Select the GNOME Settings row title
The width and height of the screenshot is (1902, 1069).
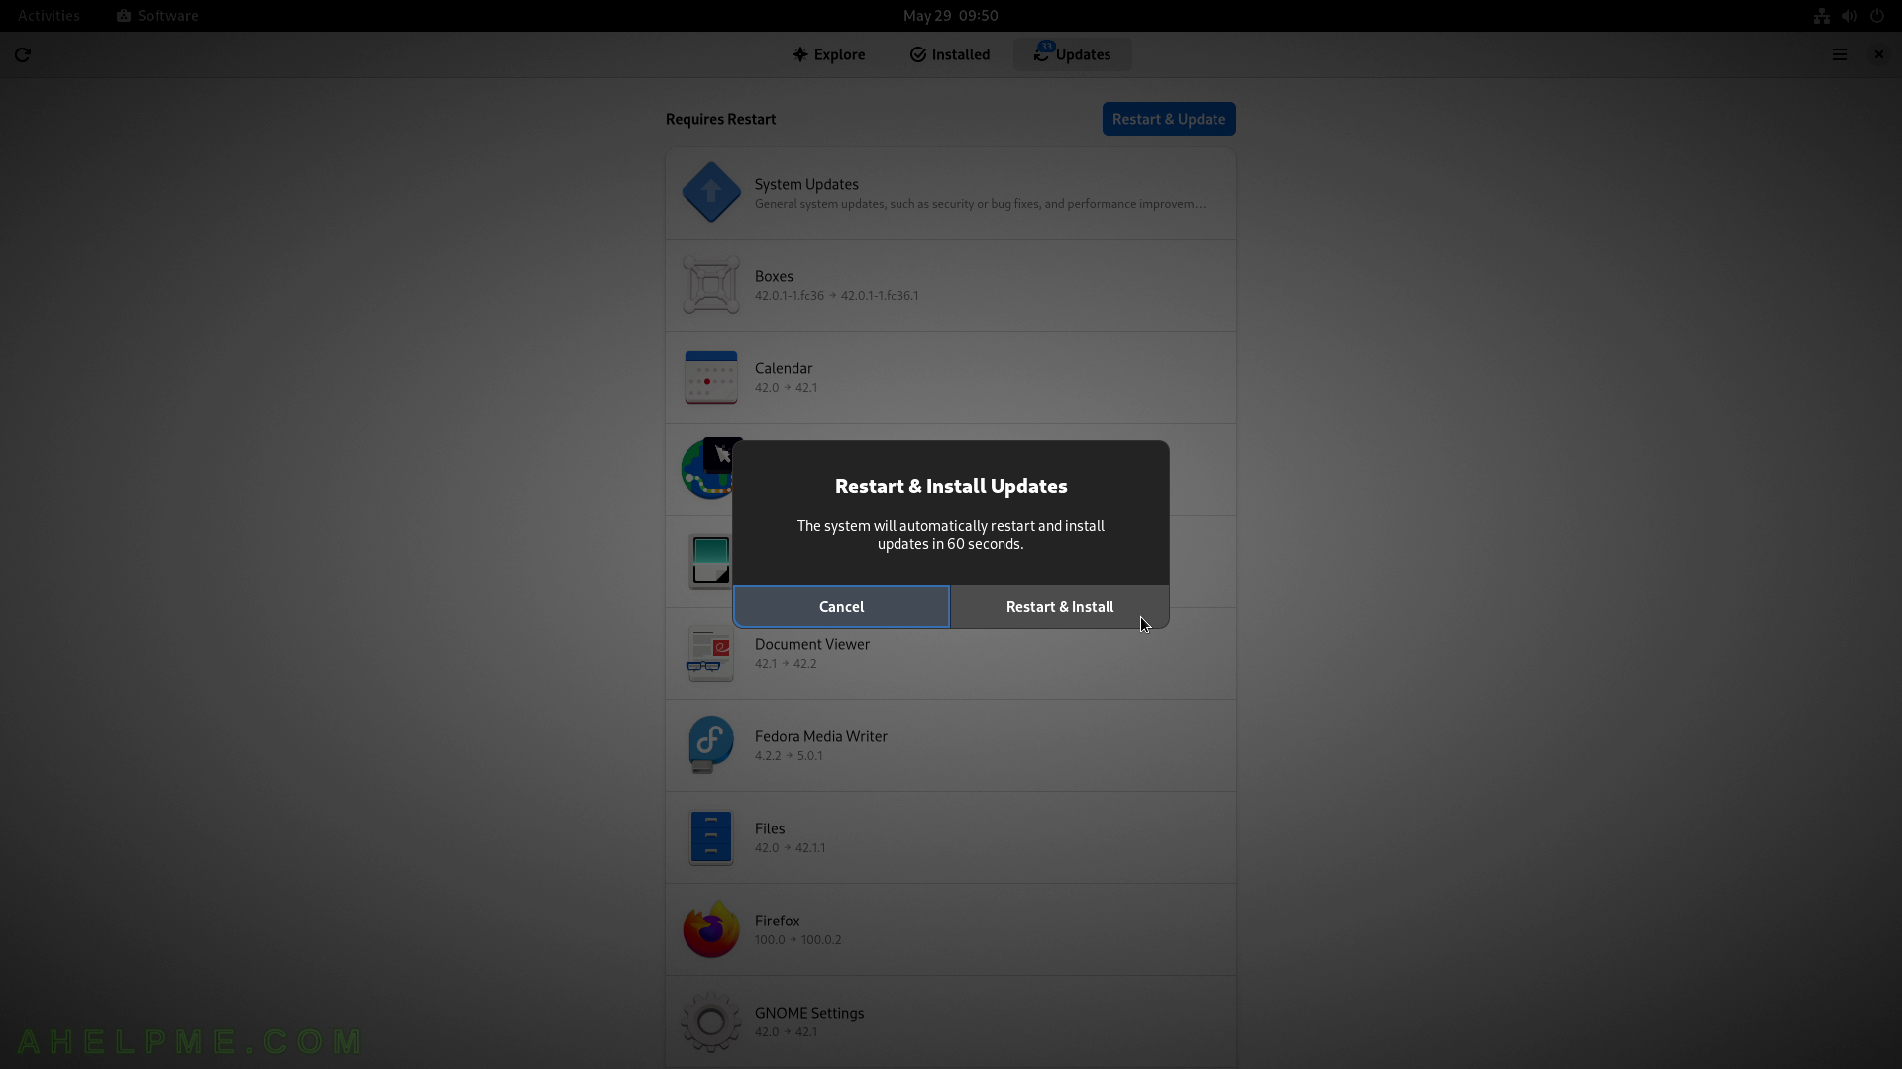(809, 1013)
